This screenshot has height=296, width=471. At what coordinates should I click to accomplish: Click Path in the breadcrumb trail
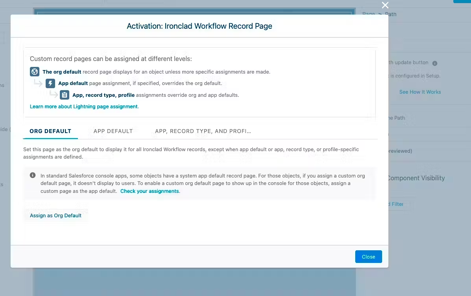391,14
